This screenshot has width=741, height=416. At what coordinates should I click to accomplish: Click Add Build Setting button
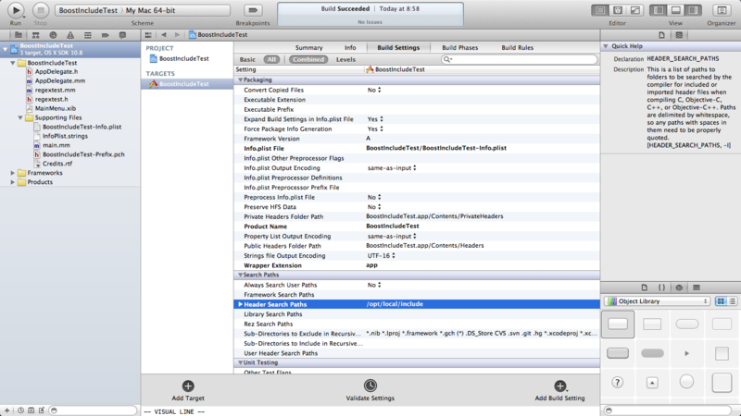point(559,391)
